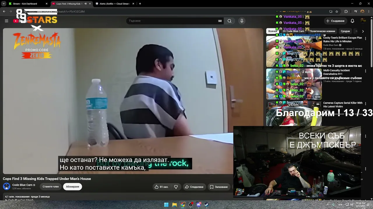
Task: Open options for the Serial Killer video
Action: pyautogui.click(x=365, y=103)
